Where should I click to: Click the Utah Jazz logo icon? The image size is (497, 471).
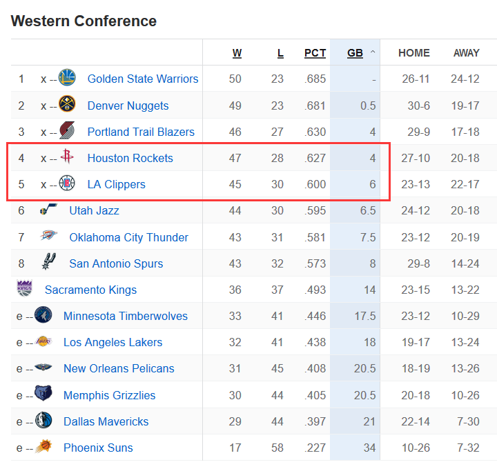pos(48,209)
